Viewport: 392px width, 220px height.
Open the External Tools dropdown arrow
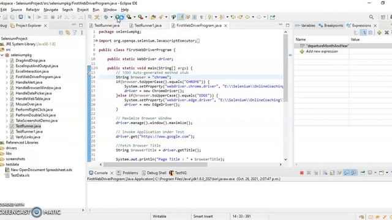click(146, 17)
